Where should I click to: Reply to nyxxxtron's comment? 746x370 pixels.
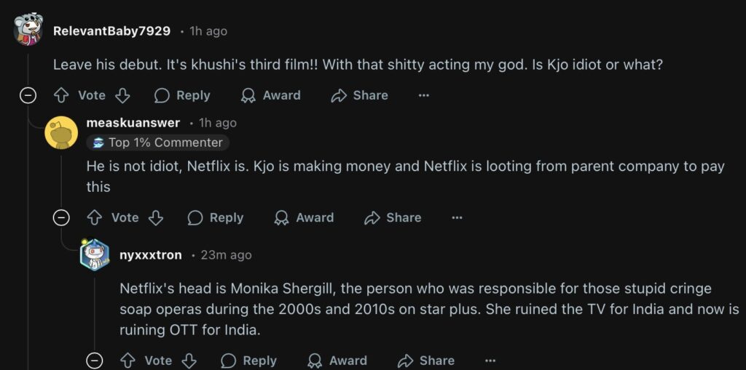pos(248,361)
